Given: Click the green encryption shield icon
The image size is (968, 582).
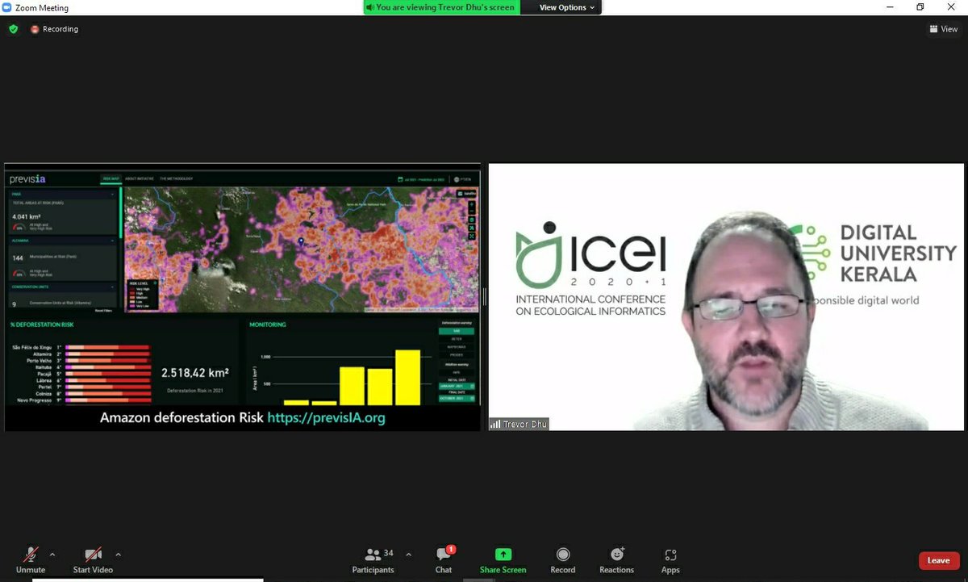Looking at the screenshot, I should click(14, 29).
